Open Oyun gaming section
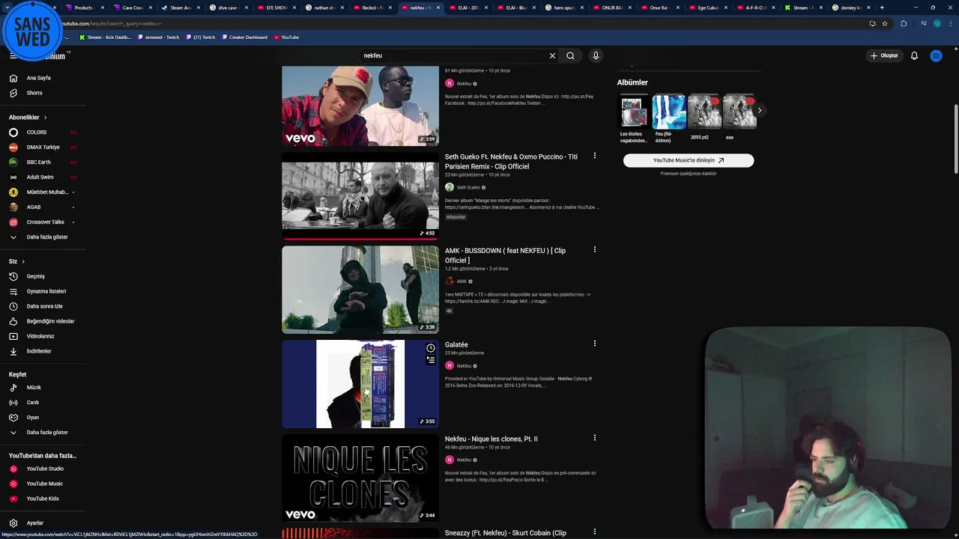 click(43, 417)
